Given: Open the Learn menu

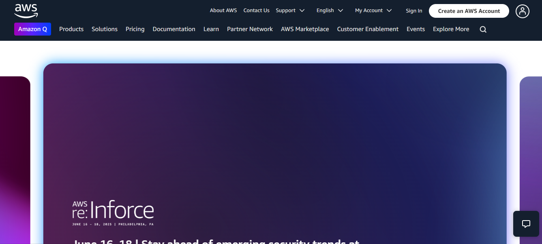Looking at the screenshot, I should (x=211, y=29).
